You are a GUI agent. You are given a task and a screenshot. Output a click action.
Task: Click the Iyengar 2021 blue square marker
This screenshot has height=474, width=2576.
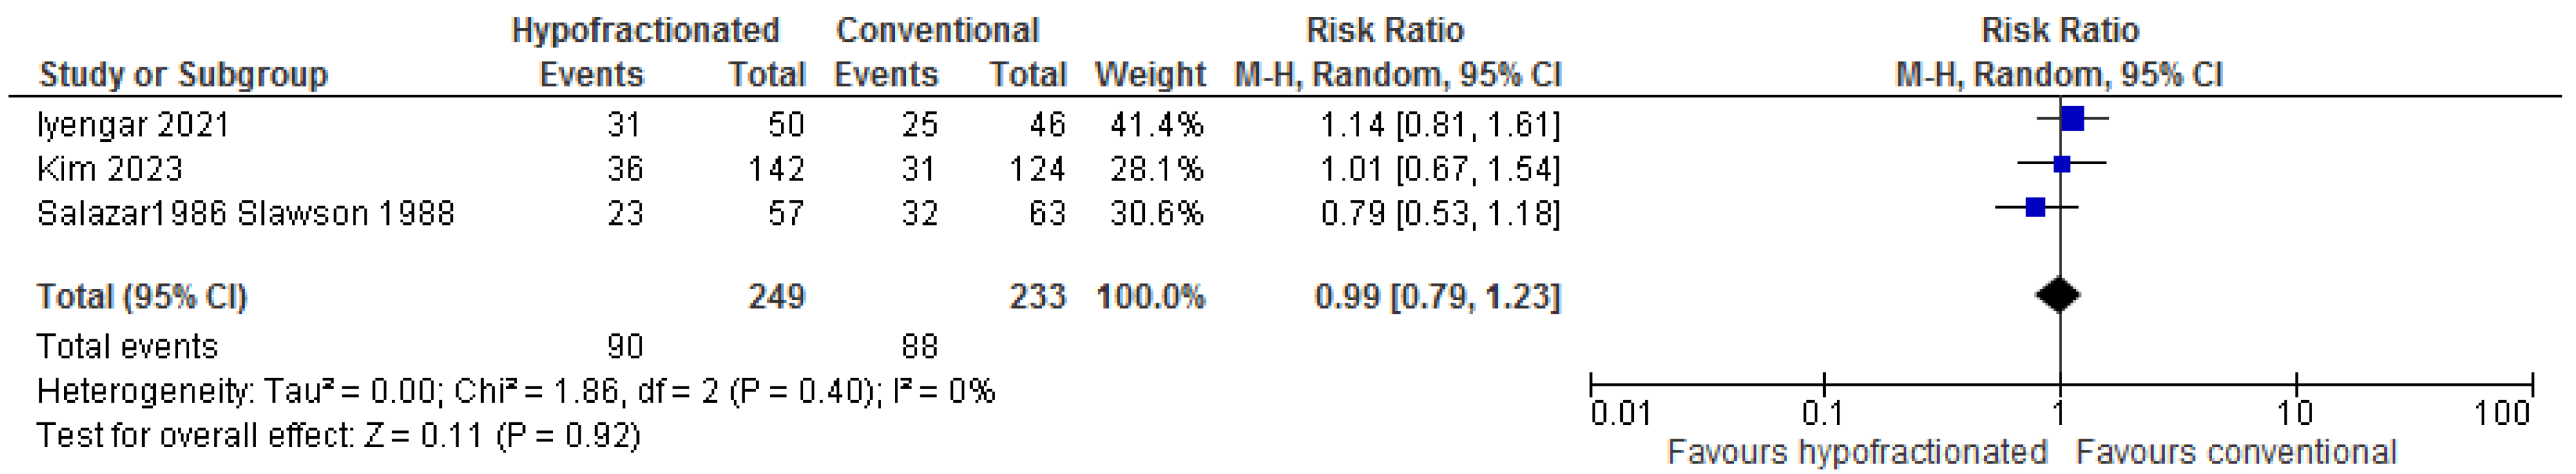click(x=2072, y=120)
